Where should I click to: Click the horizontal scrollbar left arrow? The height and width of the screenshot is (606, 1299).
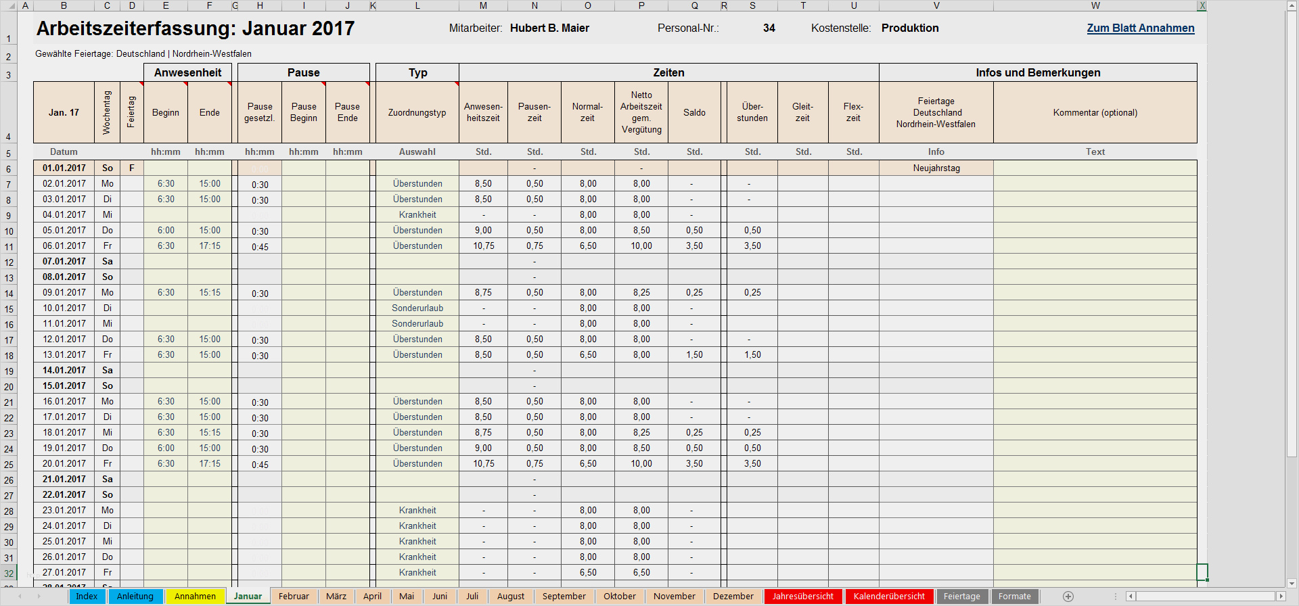point(1131,597)
